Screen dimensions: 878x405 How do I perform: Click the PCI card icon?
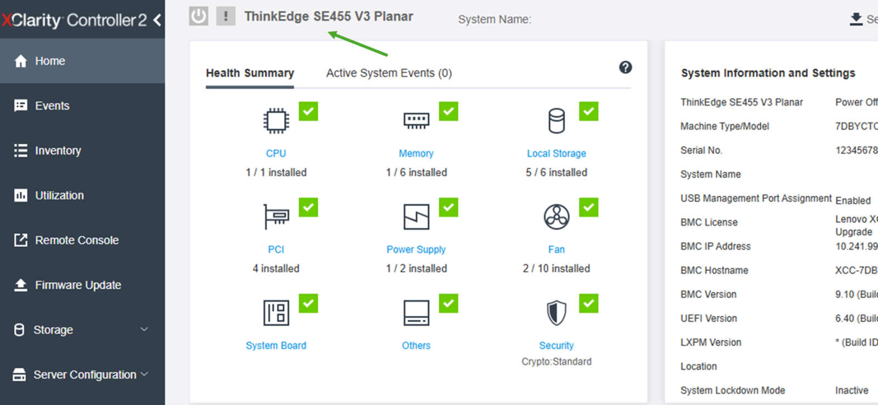pyautogui.click(x=276, y=216)
